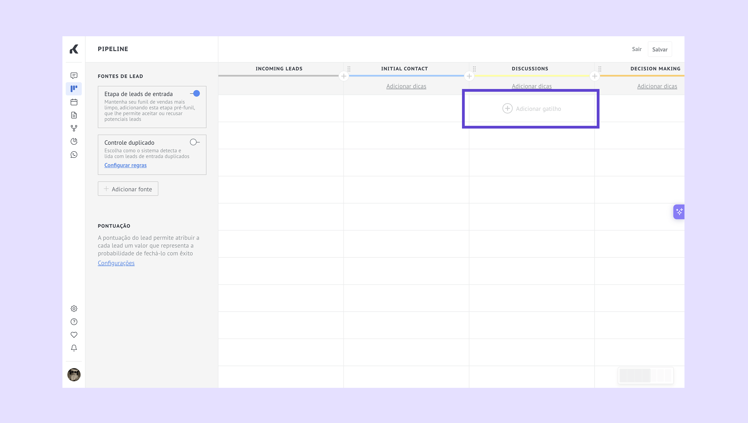Click plus between Incoming Leads and Initial Contact
This screenshot has width=748, height=423.
click(344, 76)
